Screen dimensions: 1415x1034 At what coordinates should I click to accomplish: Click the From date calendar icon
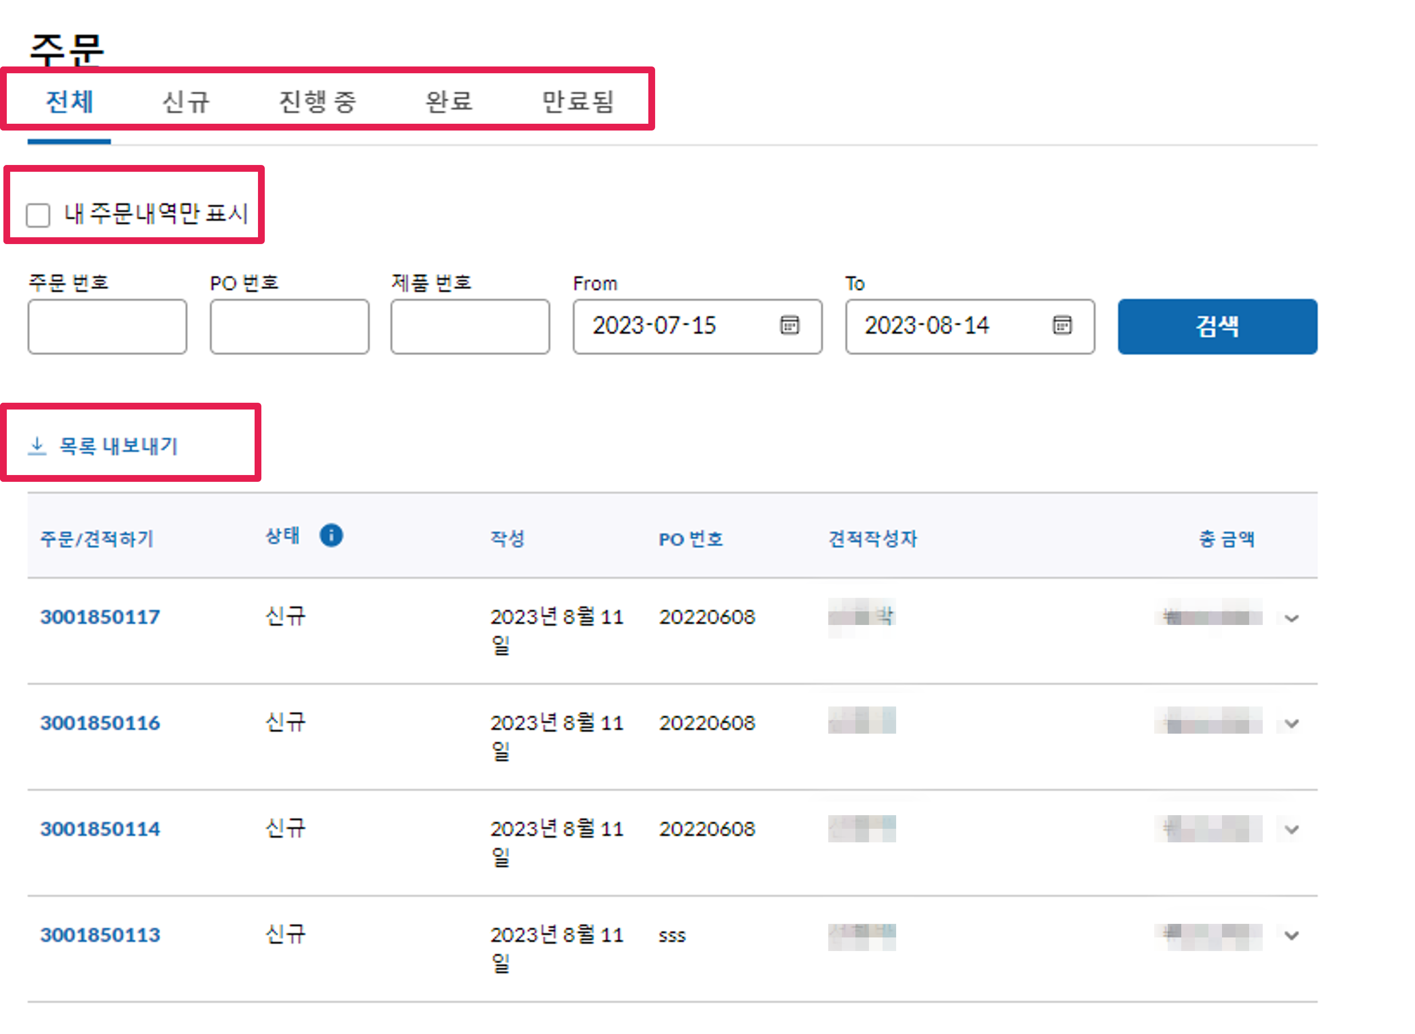pos(789,326)
